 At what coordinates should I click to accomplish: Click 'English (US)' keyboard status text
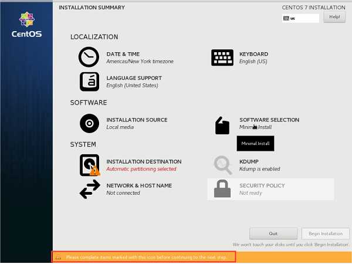click(x=253, y=62)
